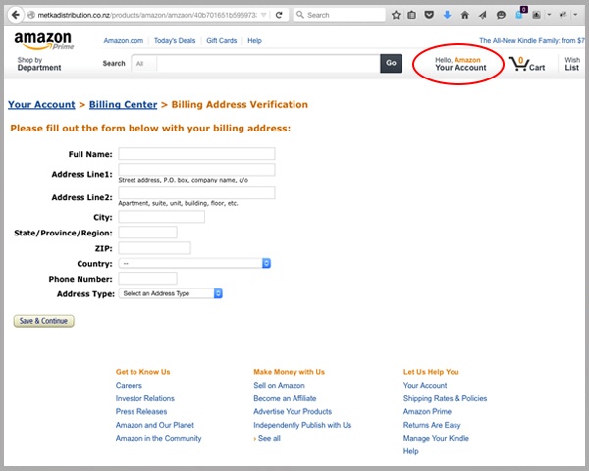Open footer Your Account link
The image size is (589, 471).
coord(425,385)
